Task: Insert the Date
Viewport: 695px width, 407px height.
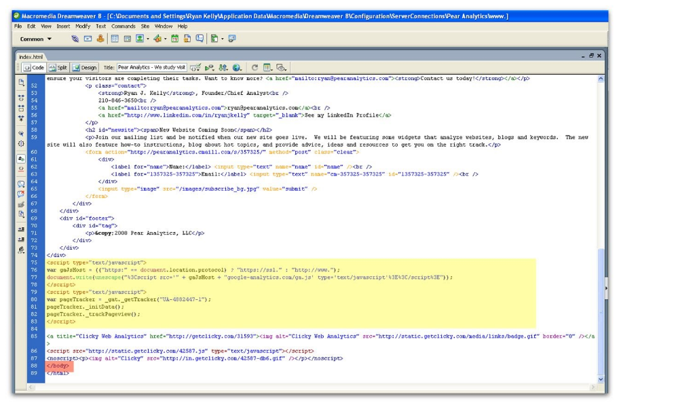Action: pyautogui.click(x=175, y=39)
